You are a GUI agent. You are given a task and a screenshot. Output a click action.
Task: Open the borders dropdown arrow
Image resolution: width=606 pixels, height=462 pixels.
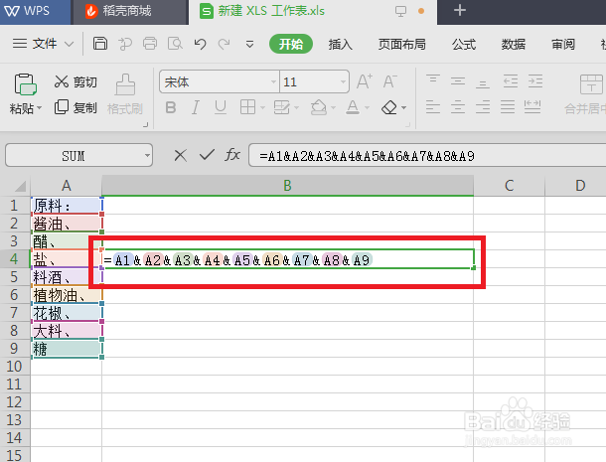coord(262,107)
